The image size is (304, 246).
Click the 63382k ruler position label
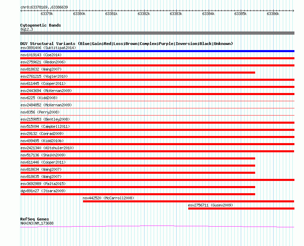144,14
